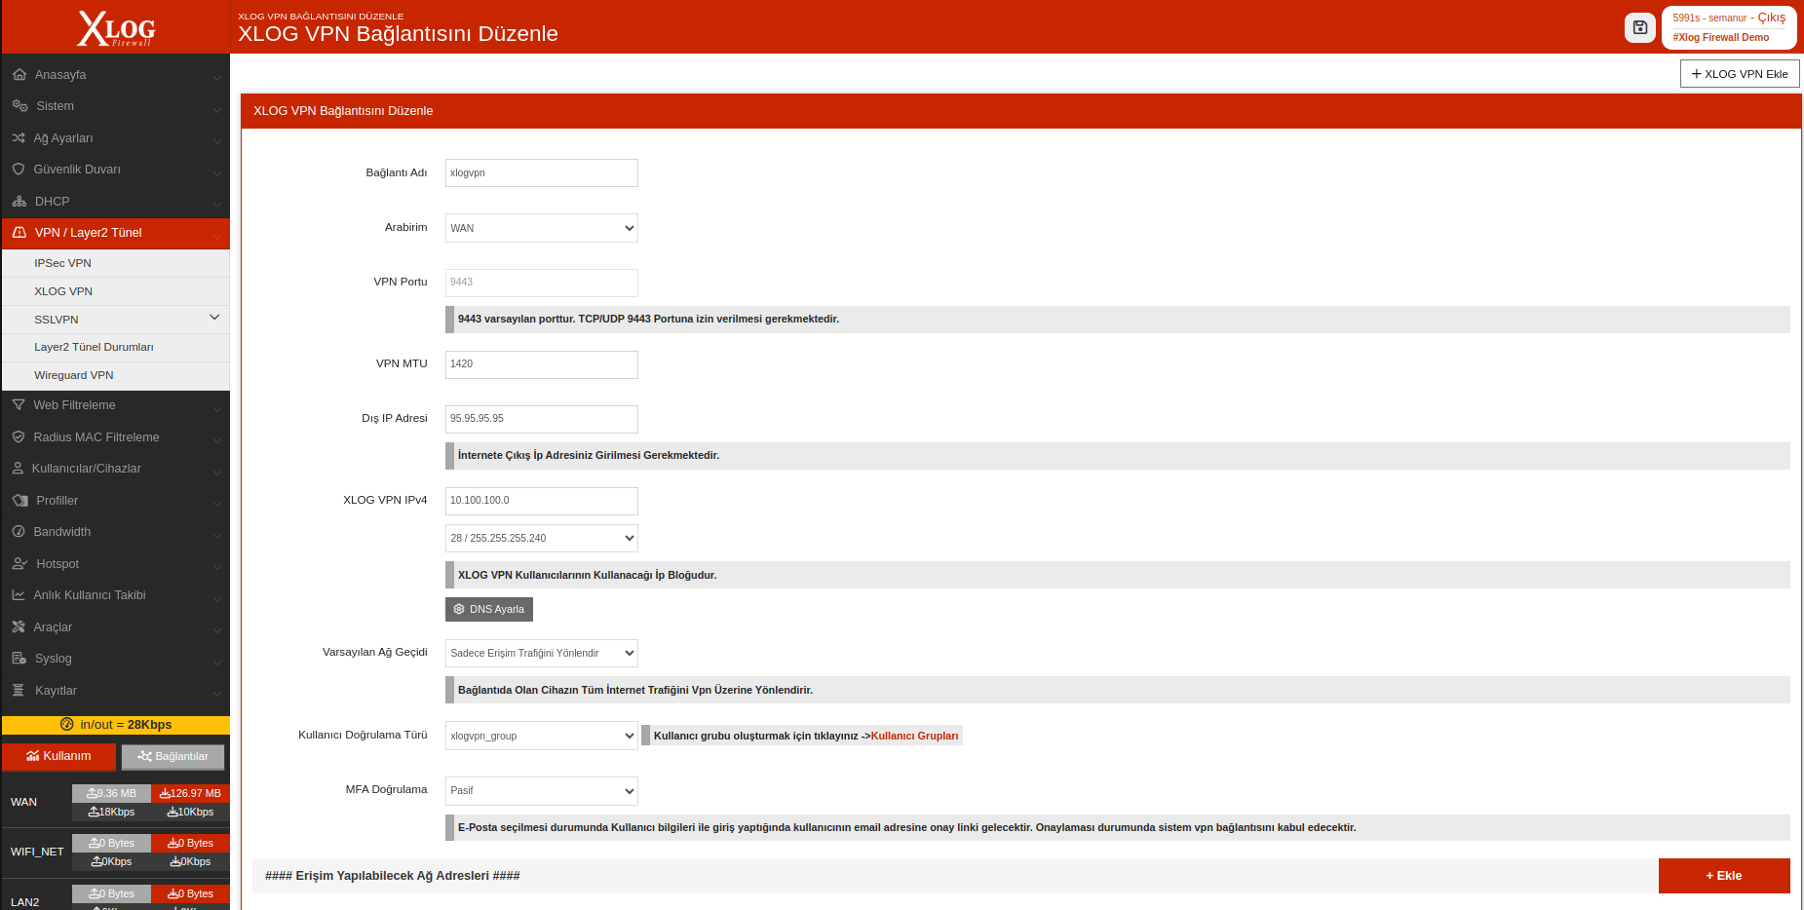Click the in/out = 28Kbps status bar

(x=116, y=725)
